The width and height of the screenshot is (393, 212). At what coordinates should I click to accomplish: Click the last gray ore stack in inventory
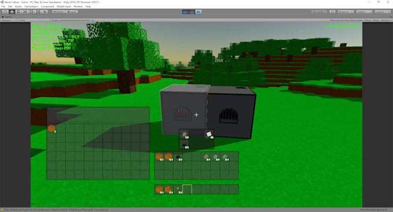click(x=225, y=157)
